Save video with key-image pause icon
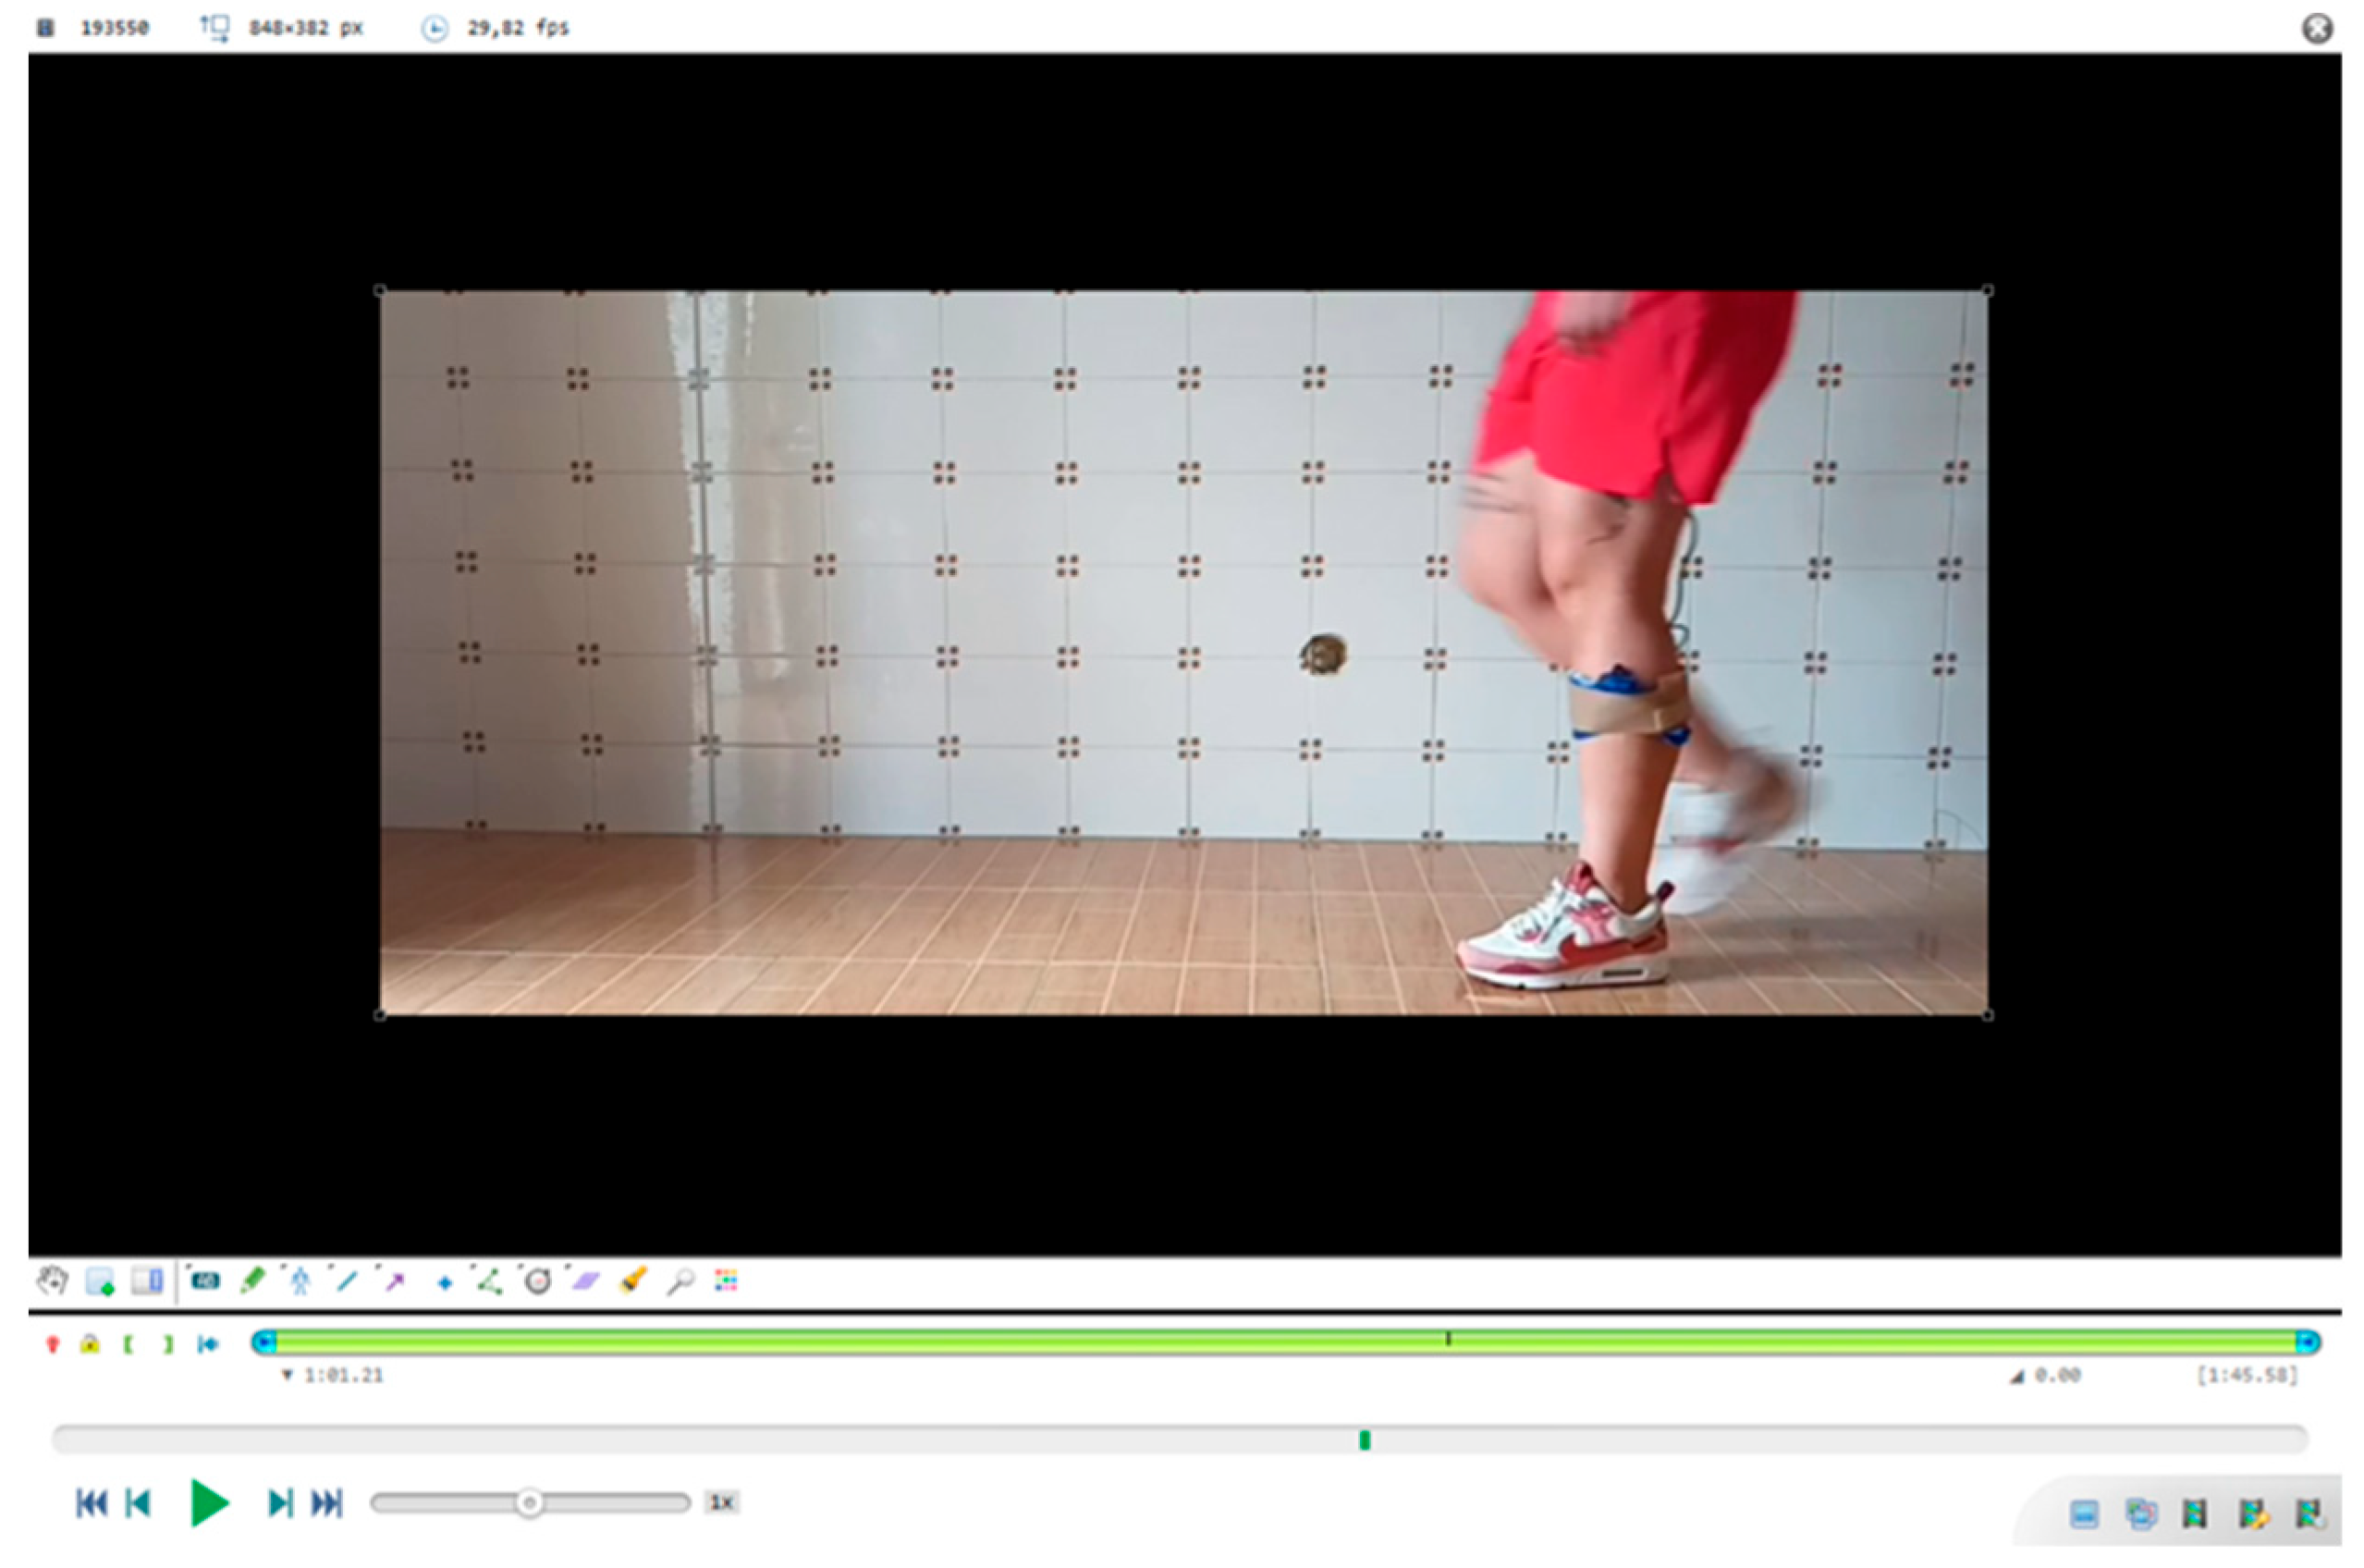2364x1568 pixels. tap(2309, 1514)
